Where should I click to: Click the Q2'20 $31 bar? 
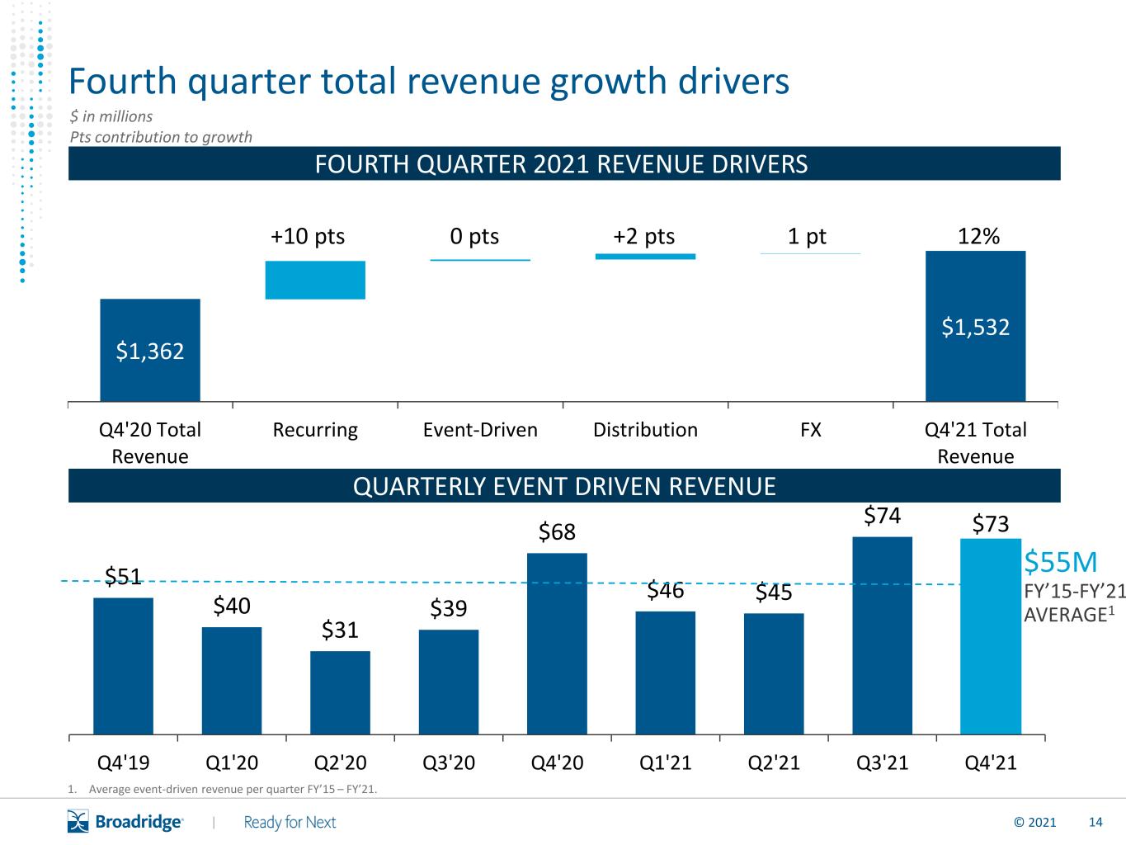pos(340,692)
